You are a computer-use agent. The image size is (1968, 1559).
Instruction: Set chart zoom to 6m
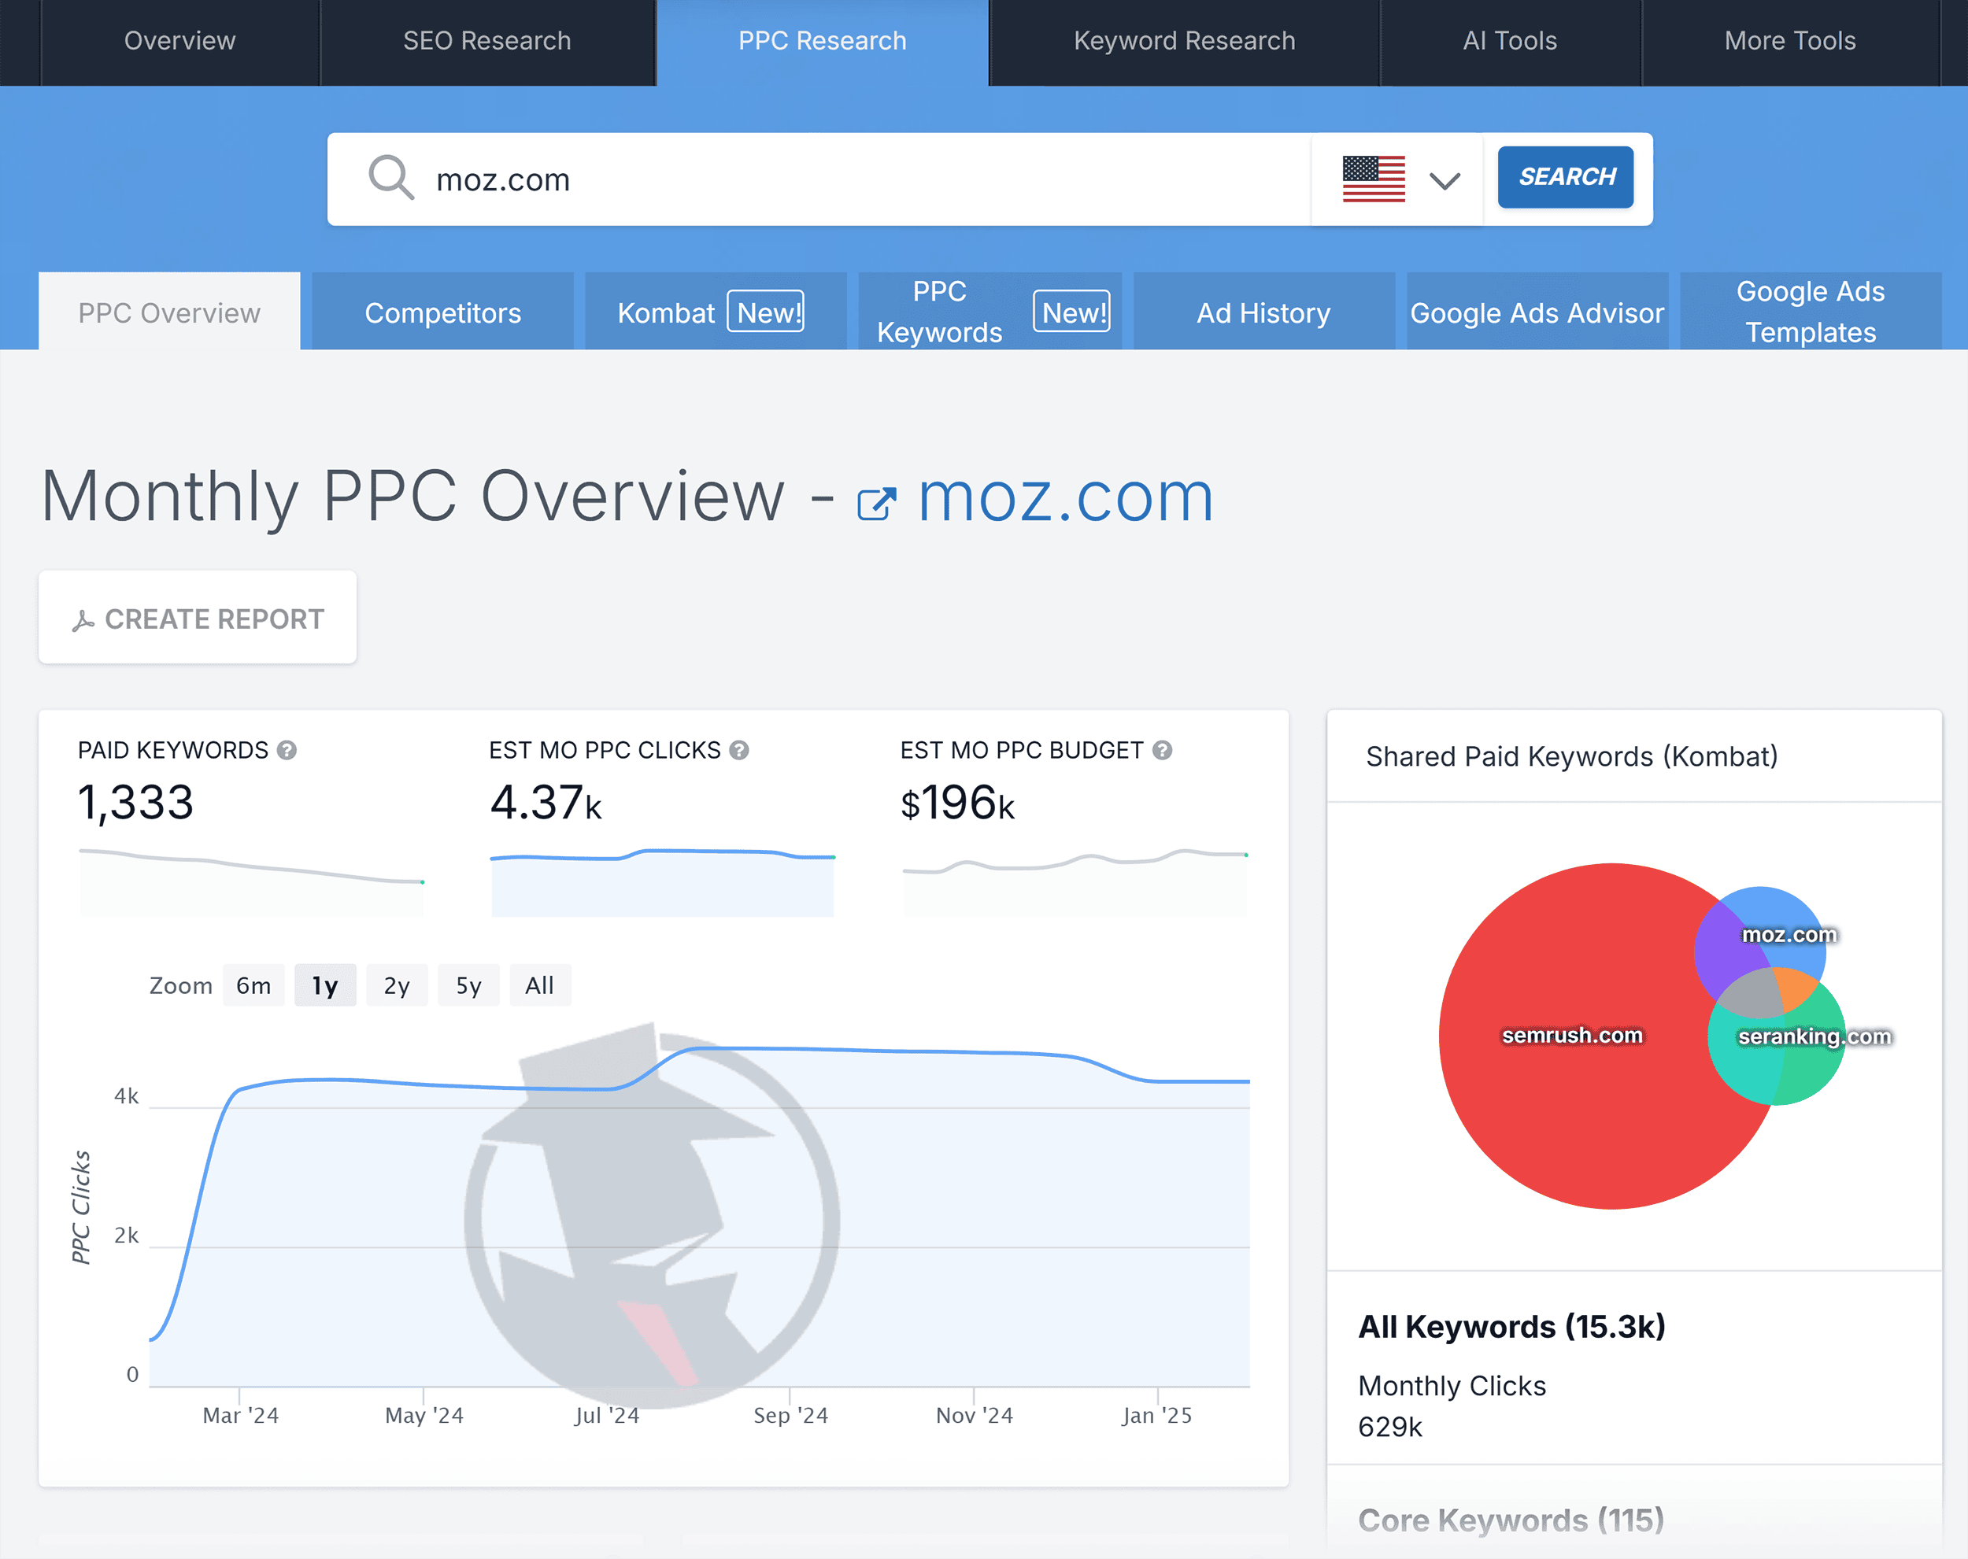coord(253,986)
